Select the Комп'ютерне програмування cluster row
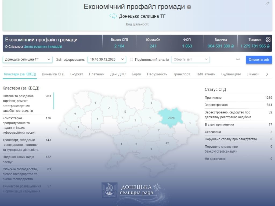Image resolution: width=275 pixels, height=206 pixels. (x=27, y=125)
